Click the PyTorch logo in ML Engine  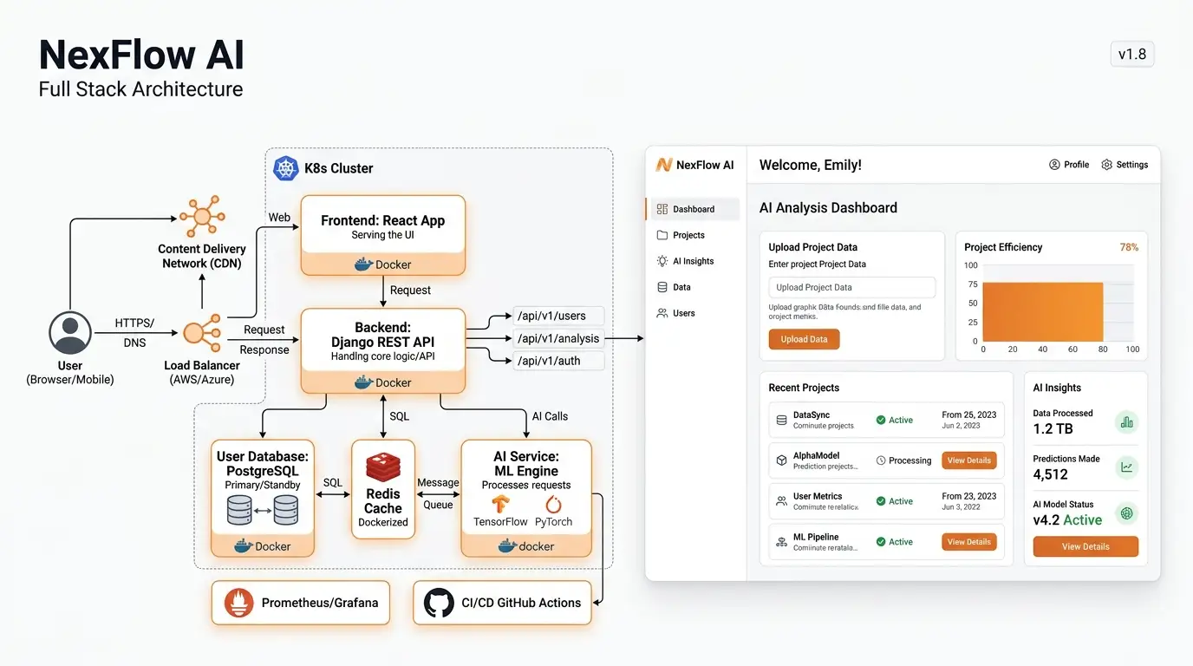pos(553,505)
